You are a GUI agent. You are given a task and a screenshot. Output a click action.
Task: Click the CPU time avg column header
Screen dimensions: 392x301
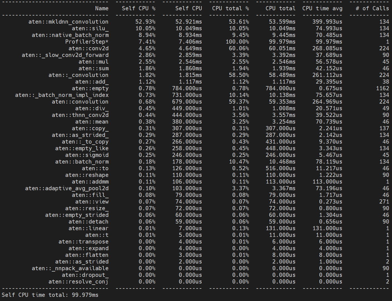tap(322, 8)
